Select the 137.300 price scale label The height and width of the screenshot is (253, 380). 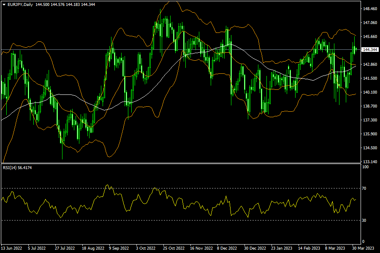[370, 120]
